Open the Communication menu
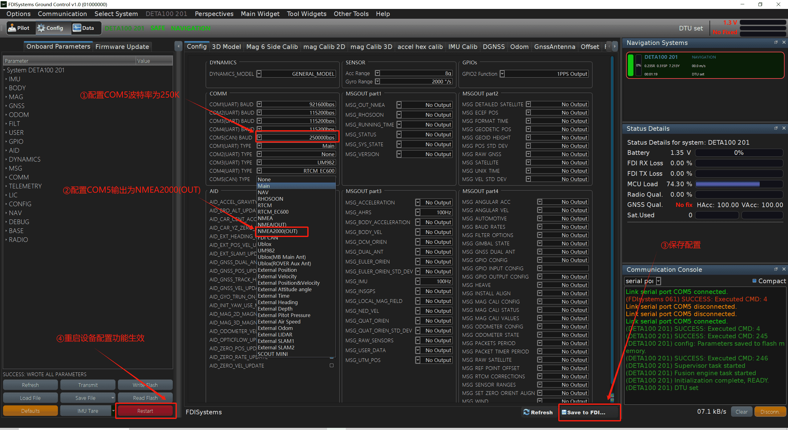The image size is (788, 430). 62,14
